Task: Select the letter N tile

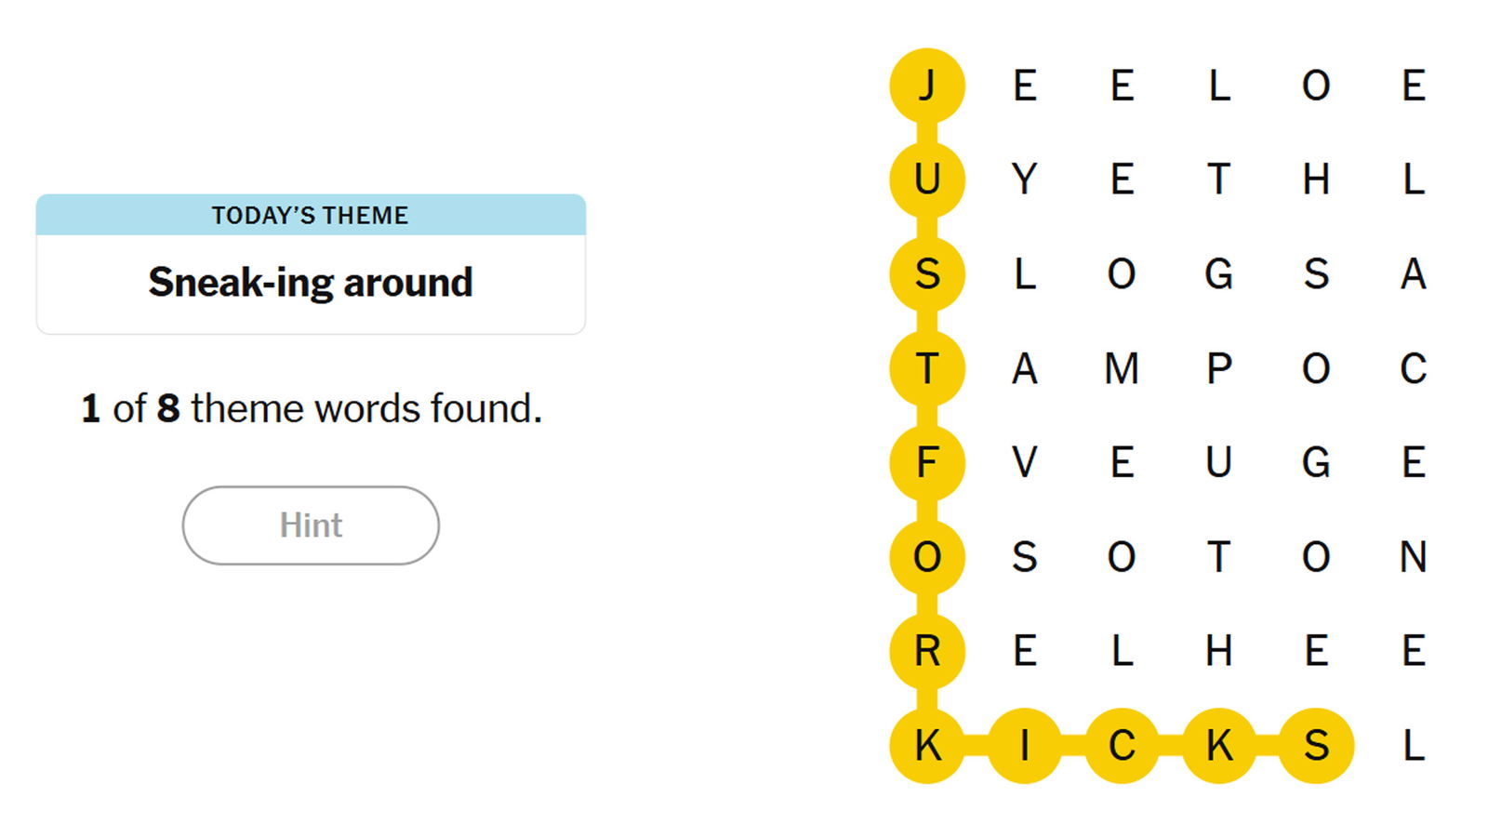Action: coord(1413,557)
